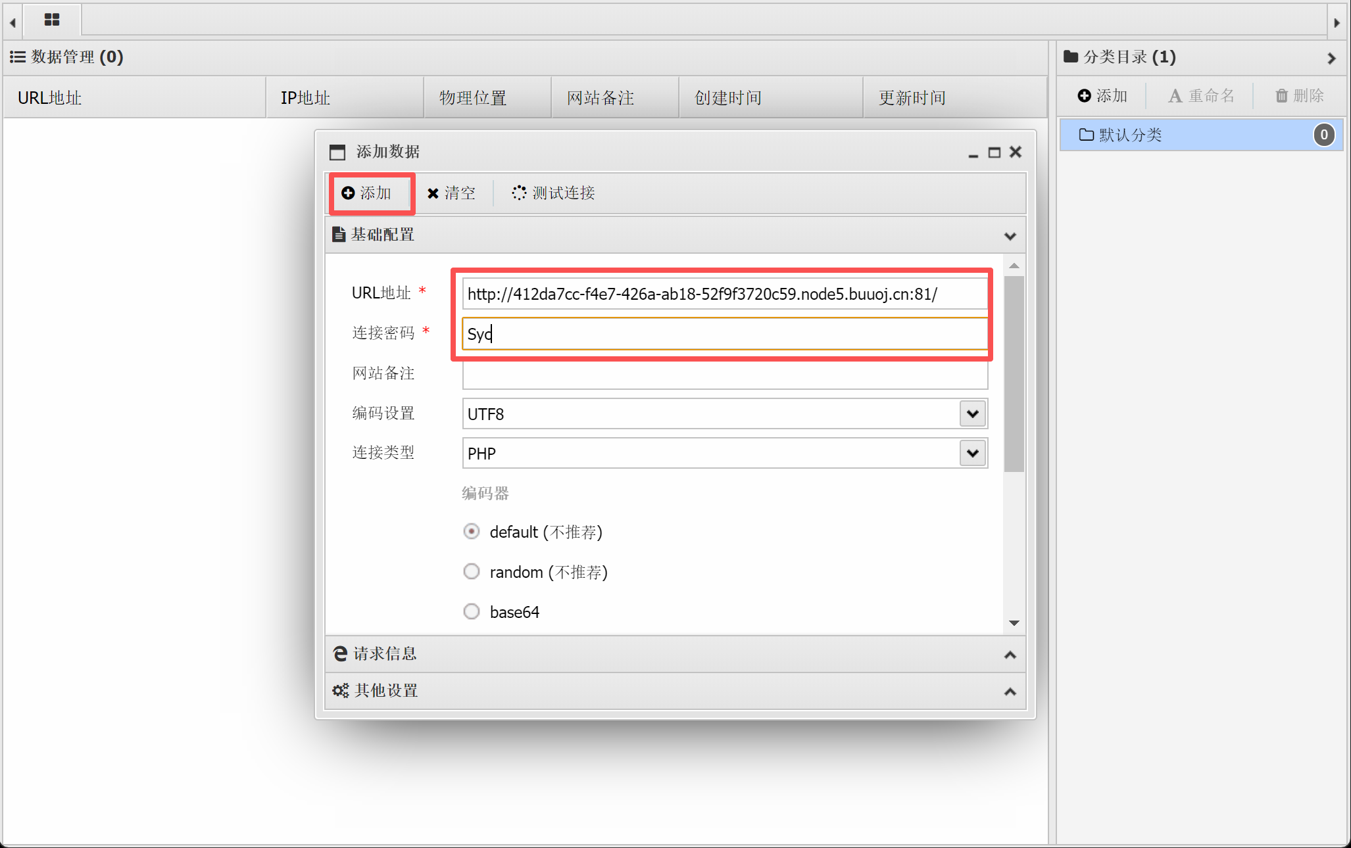Click the 测试连接 button

point(554,193)
